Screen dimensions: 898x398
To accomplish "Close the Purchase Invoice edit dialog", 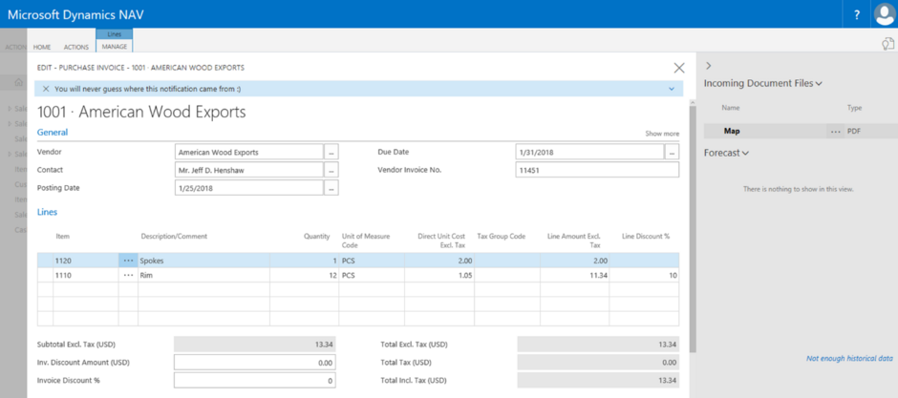I will 679,68.
